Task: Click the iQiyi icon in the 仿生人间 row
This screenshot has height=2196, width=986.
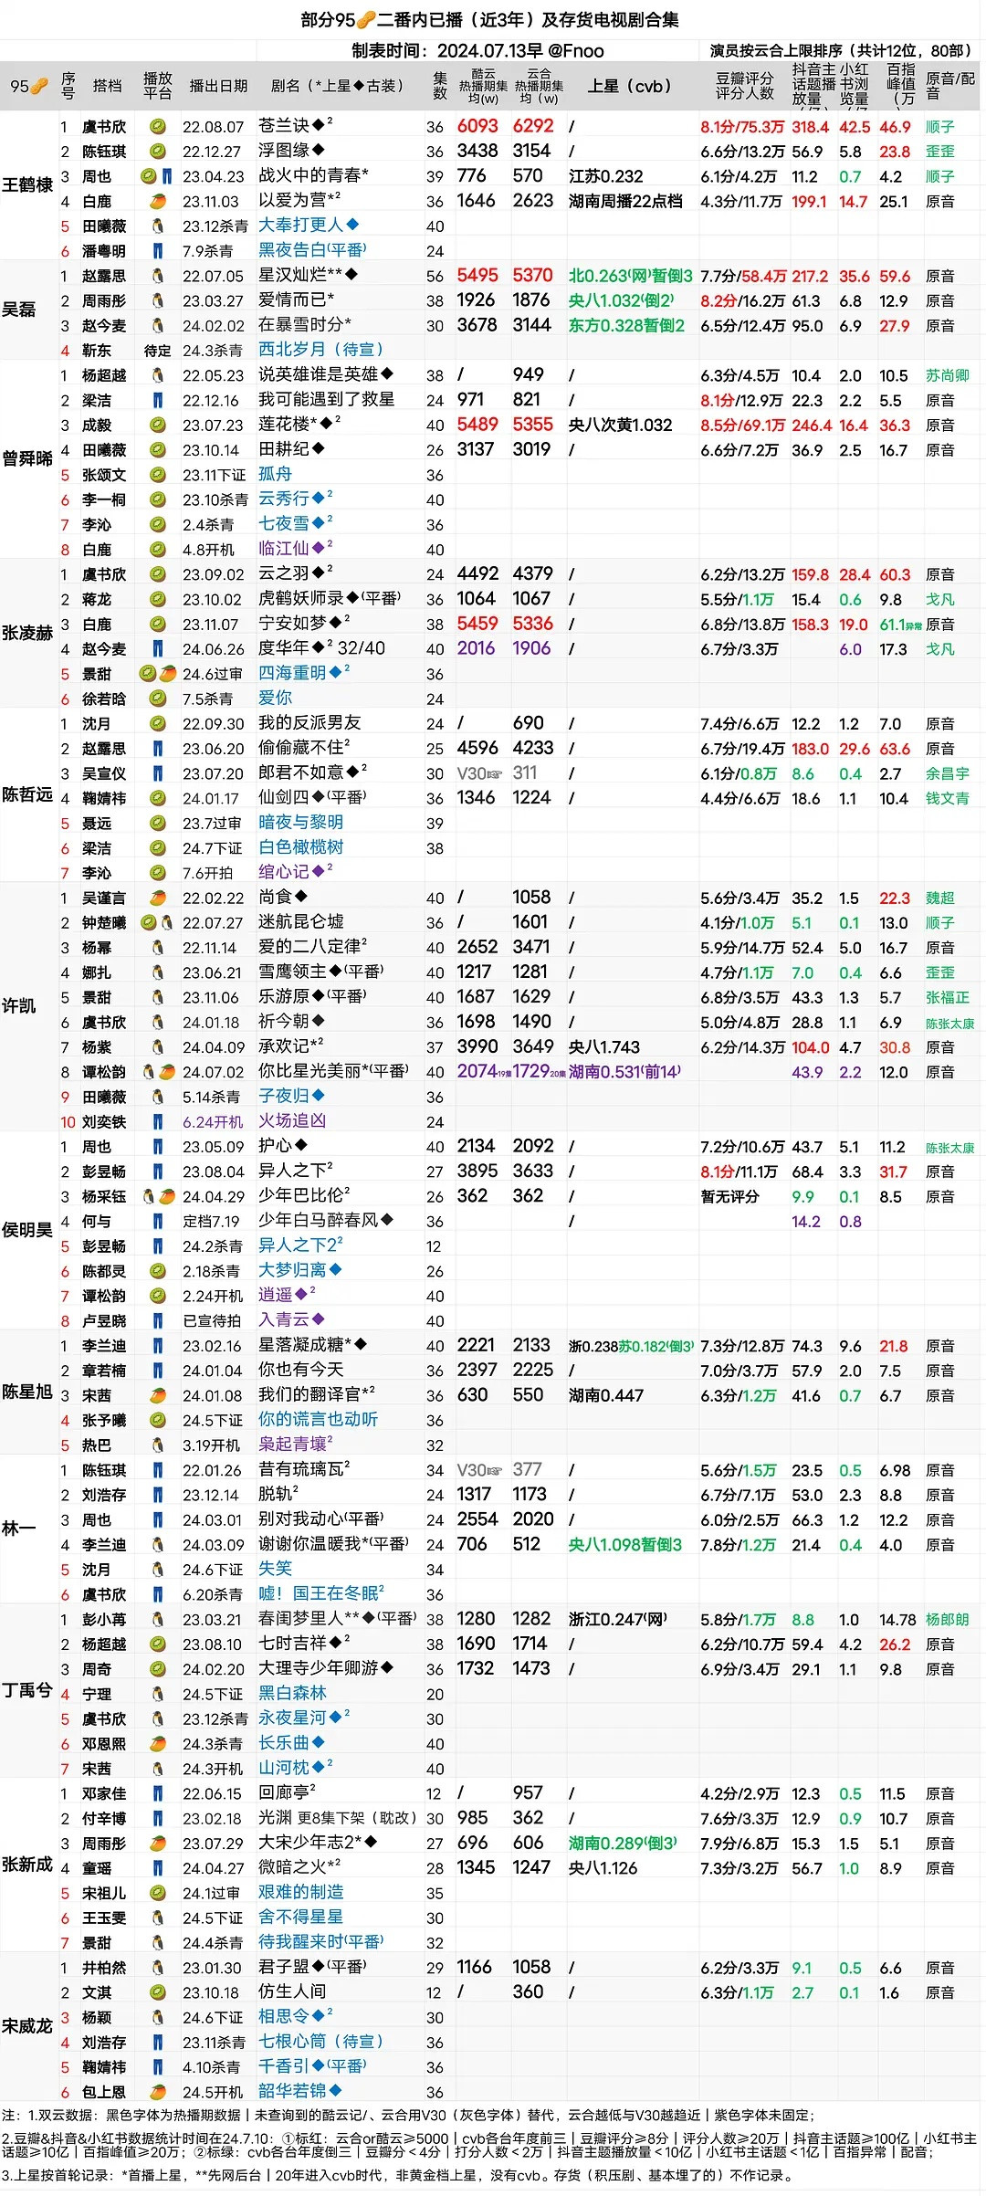Action: point(158,1992)
